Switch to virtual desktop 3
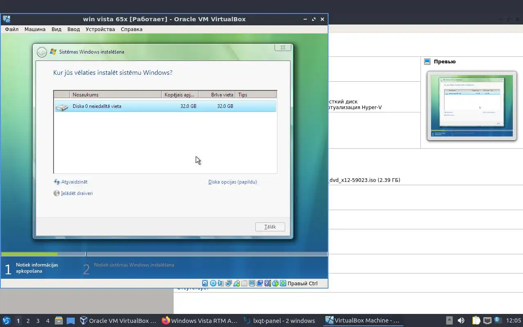 (38, 321)
